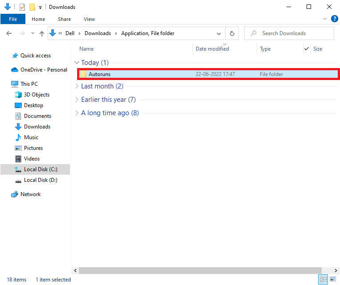Sort by the Type column header
The height and width of the screenshot is (285, 340).
tap(265, 49)
